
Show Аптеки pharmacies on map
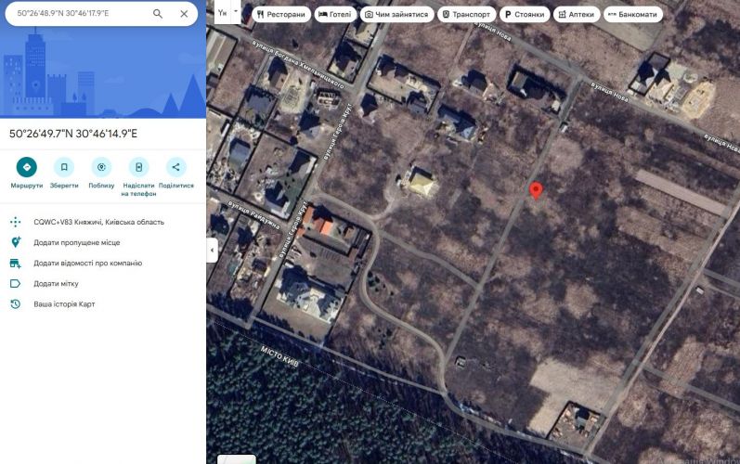click(577, 15)
